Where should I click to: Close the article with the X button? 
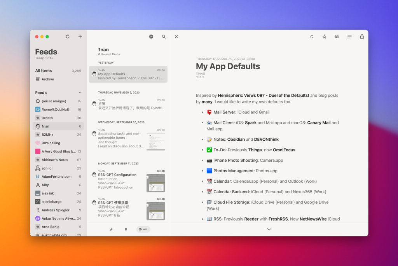point(176,36)
